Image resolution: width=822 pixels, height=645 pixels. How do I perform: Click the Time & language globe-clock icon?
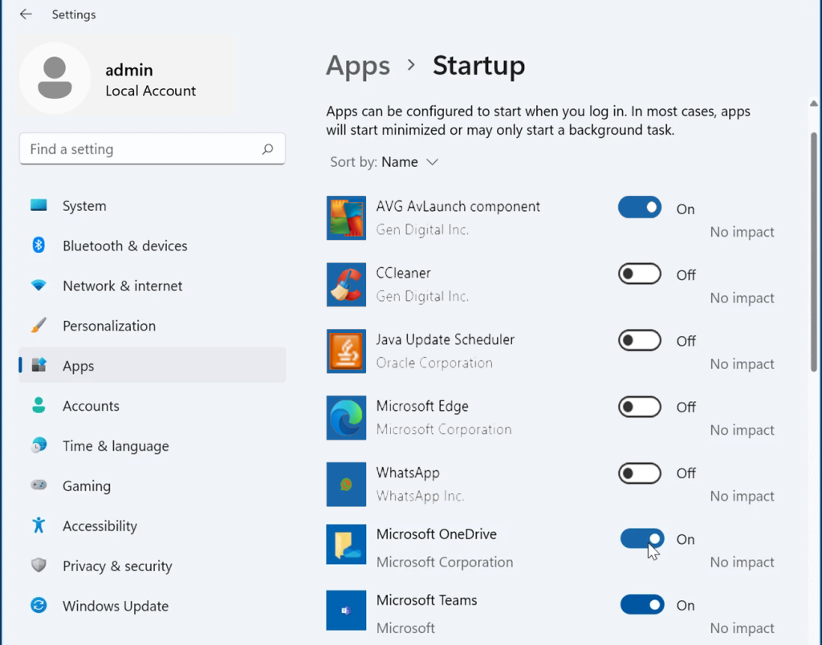click(x=39, y=445)
